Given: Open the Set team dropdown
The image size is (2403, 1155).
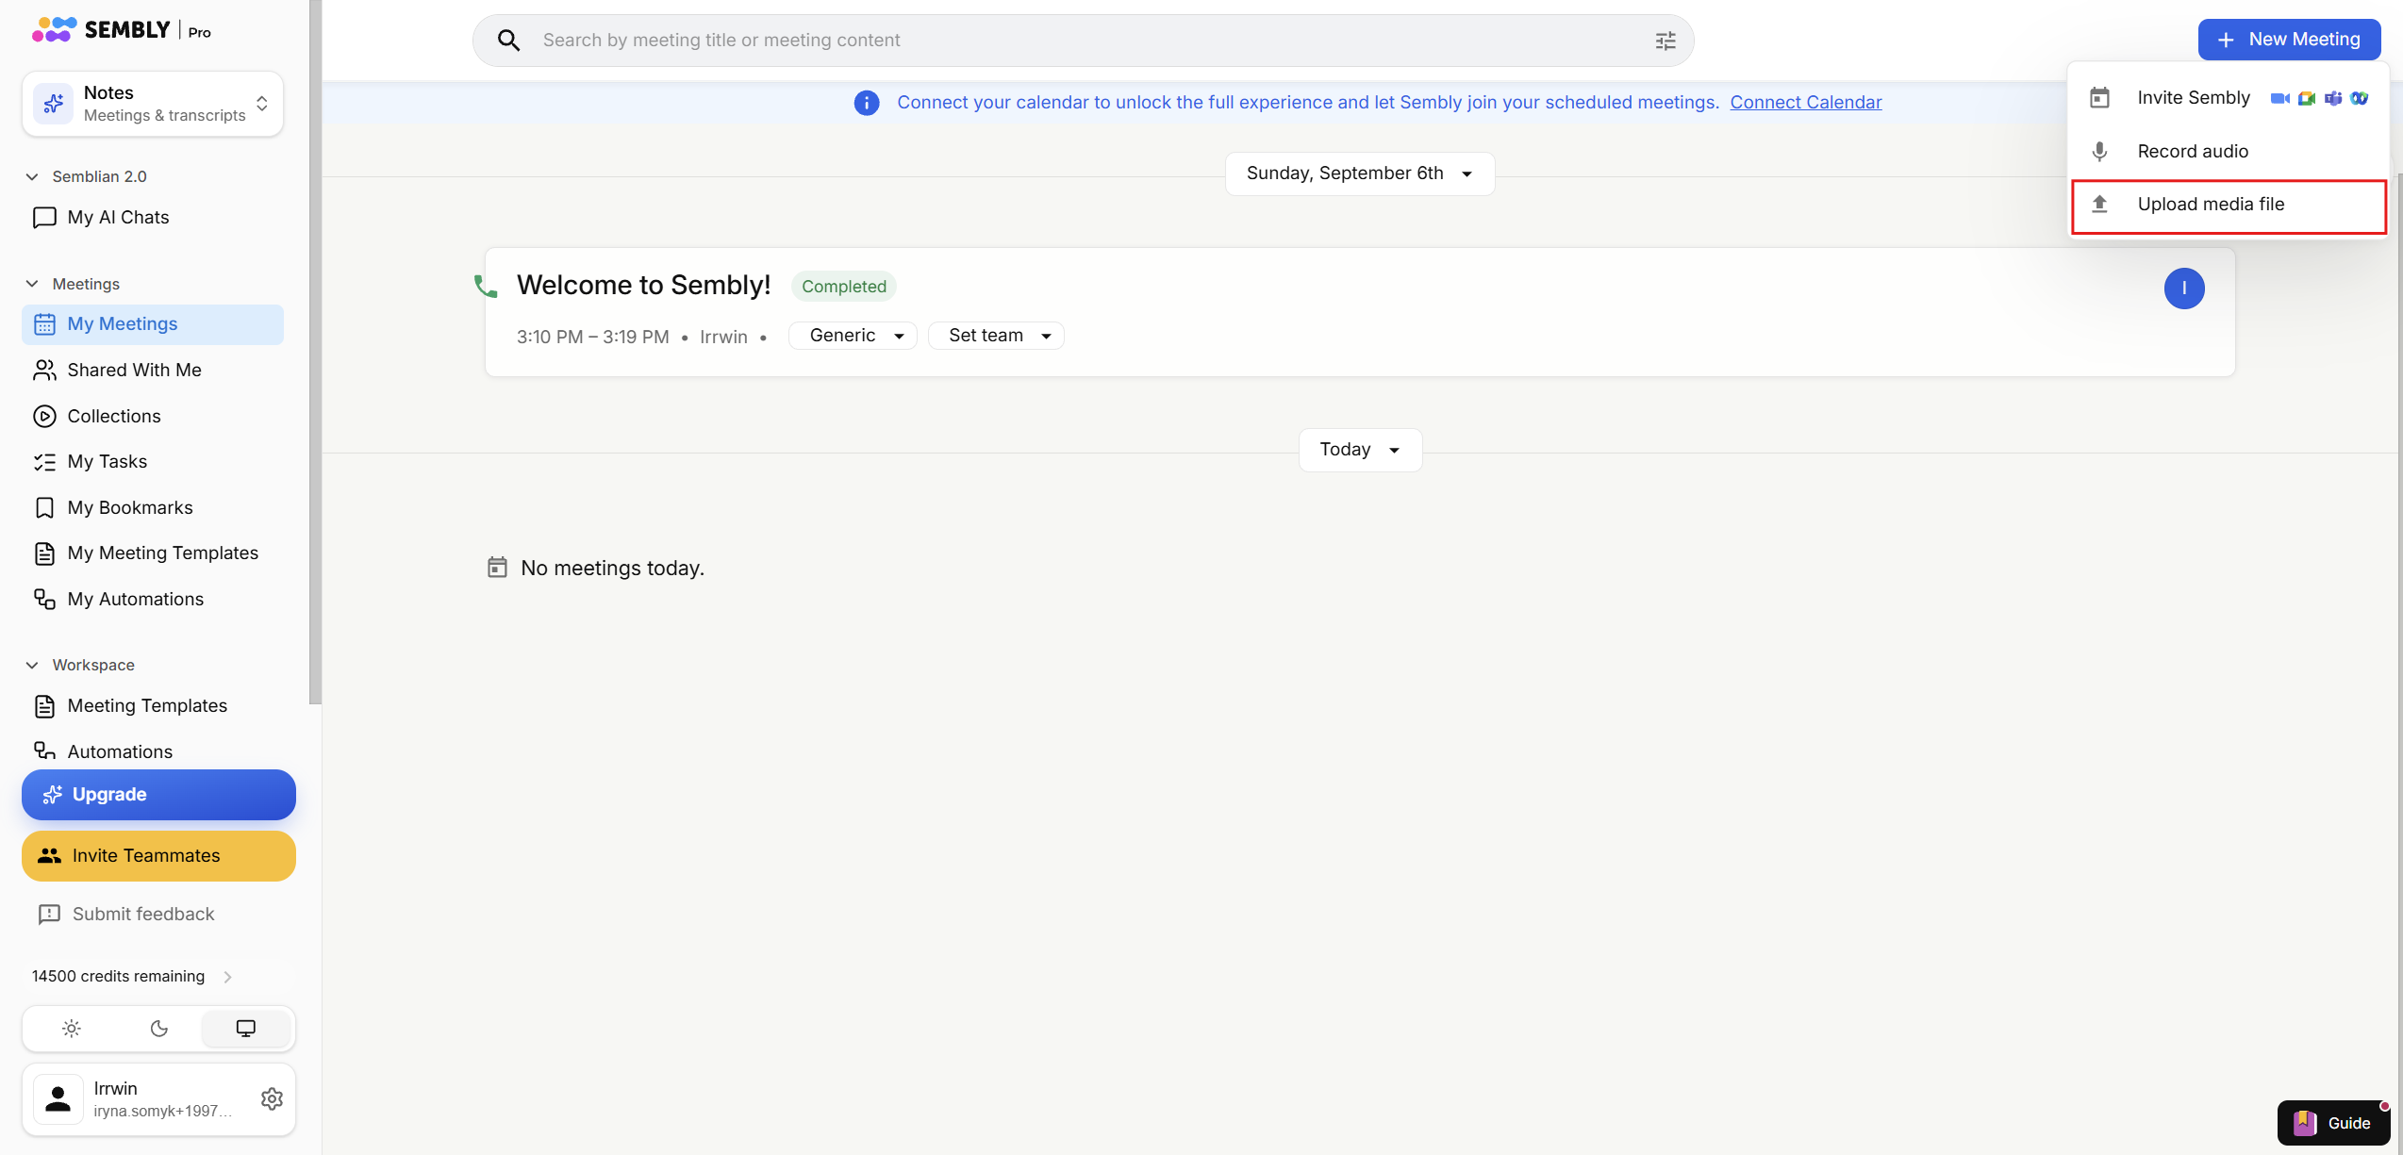Looking at the screenshot, I should [x=997, y=336].
